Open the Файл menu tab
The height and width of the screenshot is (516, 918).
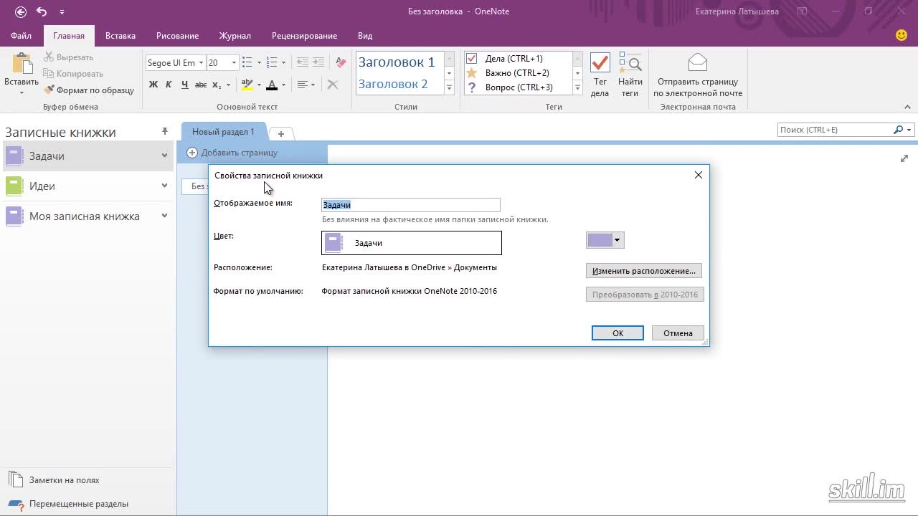(x=22, y=36)
